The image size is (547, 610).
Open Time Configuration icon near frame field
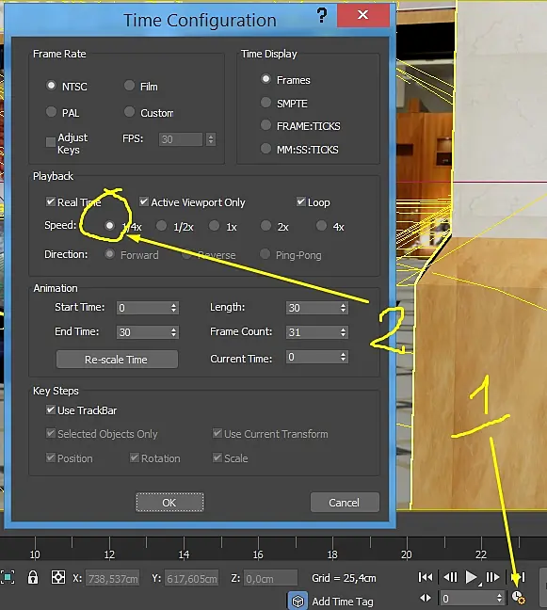(518, 597)
